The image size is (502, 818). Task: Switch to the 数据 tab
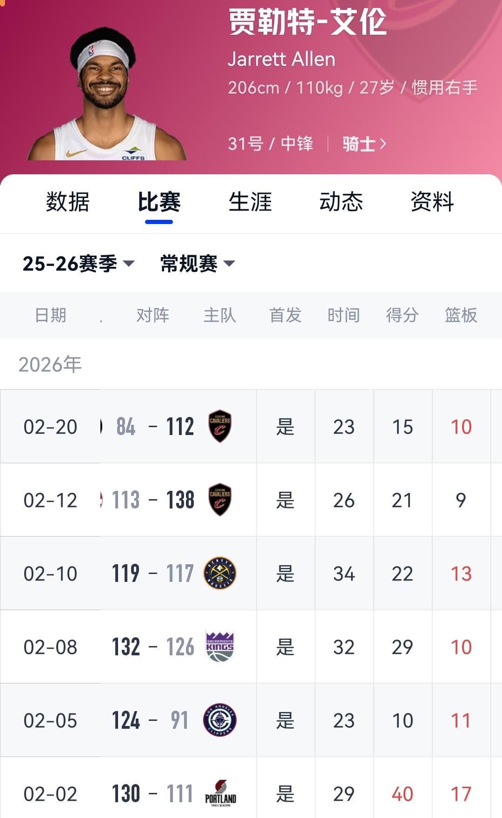coord(67,202)
